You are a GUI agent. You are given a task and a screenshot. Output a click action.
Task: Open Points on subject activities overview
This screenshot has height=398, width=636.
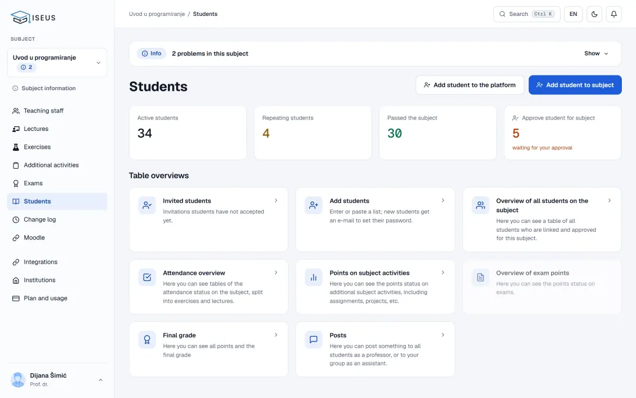(x=375, y=287)
